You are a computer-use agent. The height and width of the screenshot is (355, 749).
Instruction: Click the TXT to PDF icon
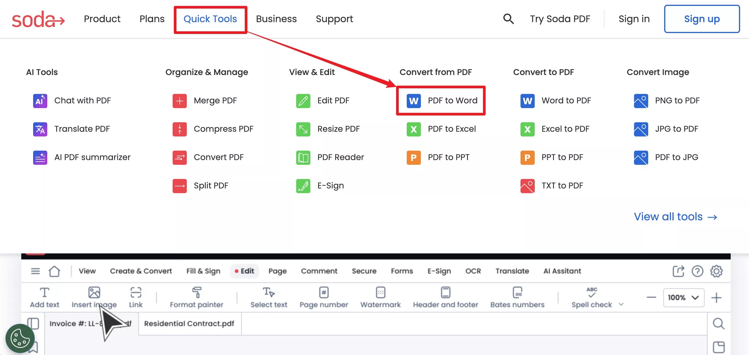pyautogui.click(x=528, y=186)
